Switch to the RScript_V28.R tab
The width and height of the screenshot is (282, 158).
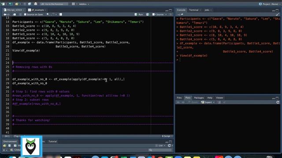click(x=15, y=10)
